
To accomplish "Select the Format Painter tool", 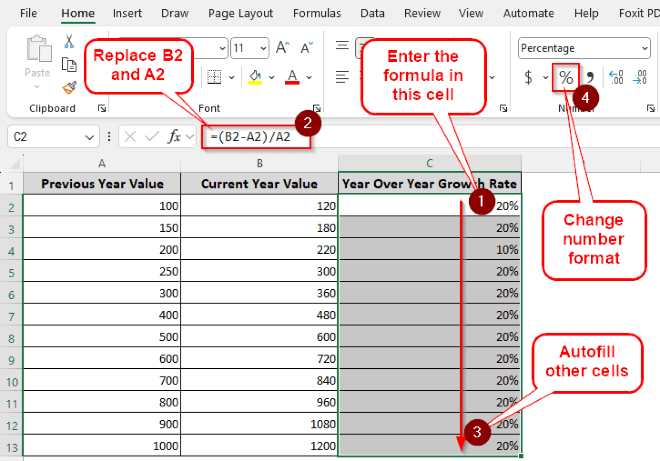I will 68,88.
